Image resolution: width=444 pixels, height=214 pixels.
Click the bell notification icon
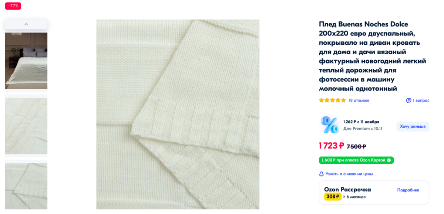322,174
